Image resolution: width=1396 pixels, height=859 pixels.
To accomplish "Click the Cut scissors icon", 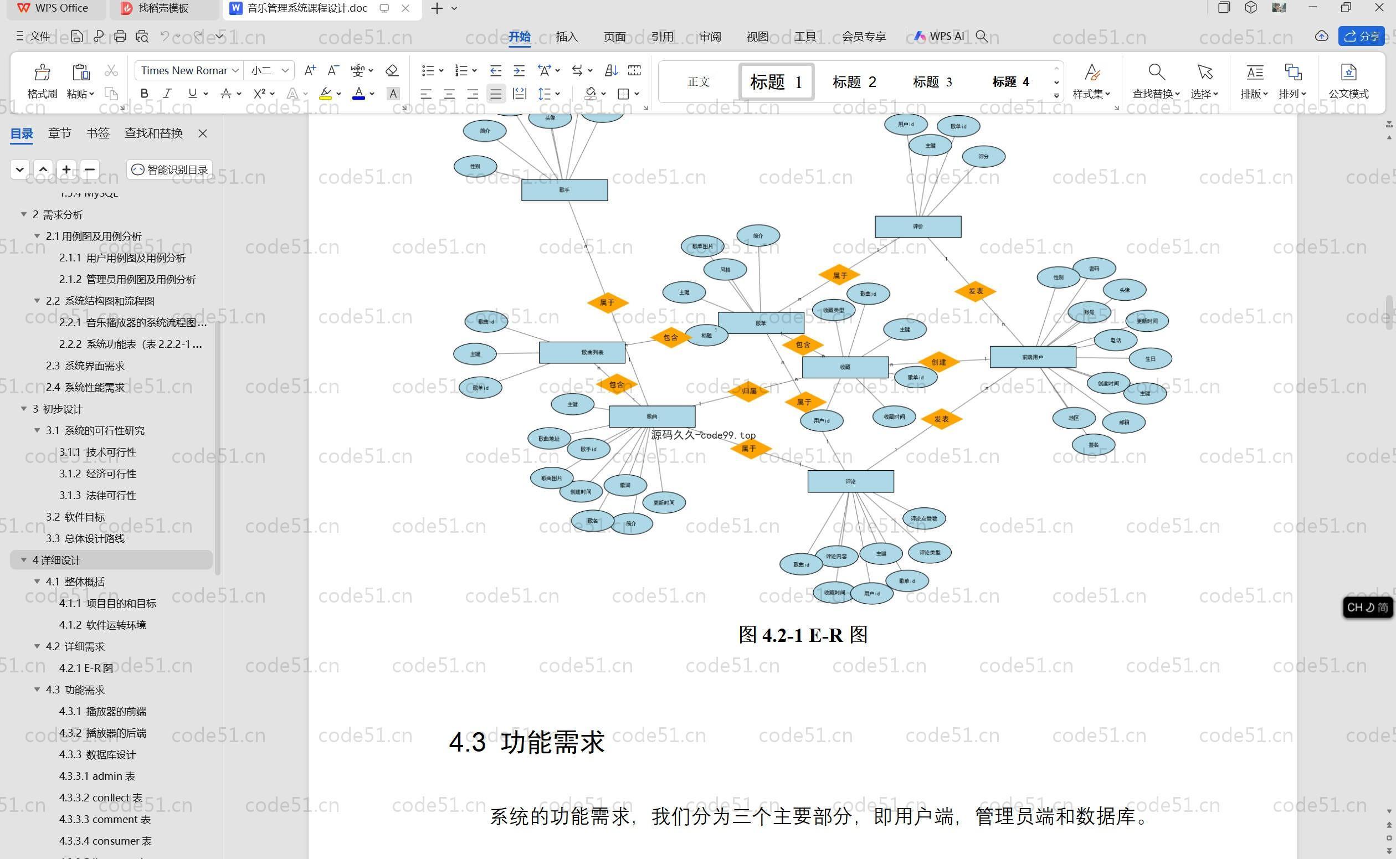I will [x=111, y=70].
